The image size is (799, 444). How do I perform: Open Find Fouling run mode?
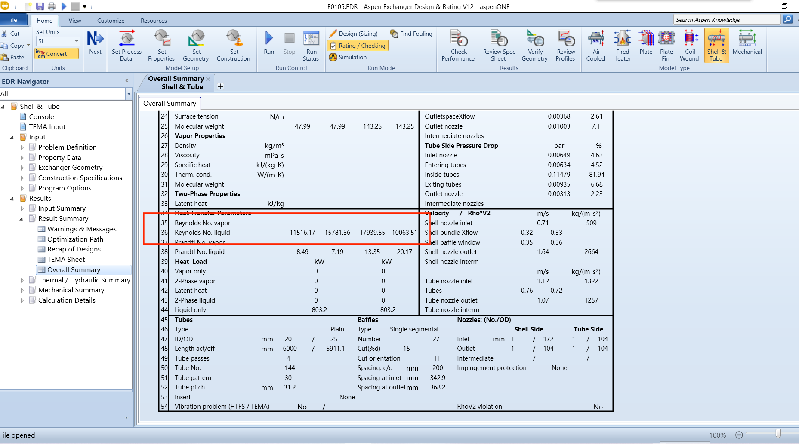(411, 34)
